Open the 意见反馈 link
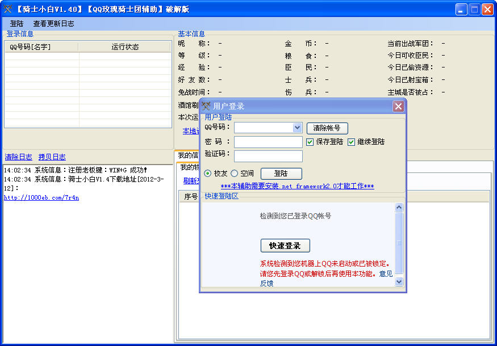This screenshot has height=346, width=497. (x=386, y=273)
